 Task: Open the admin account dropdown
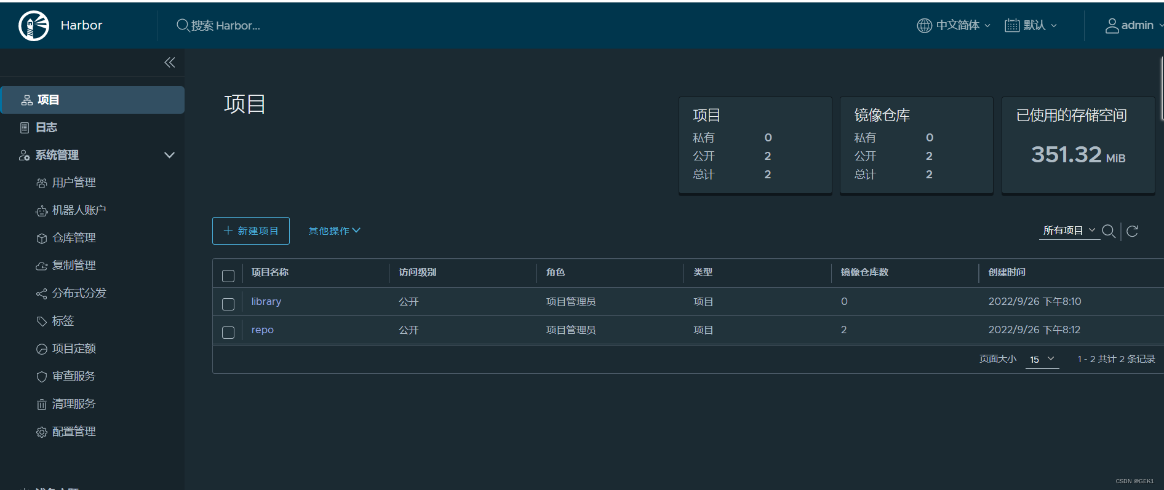tap(1134, 25)
